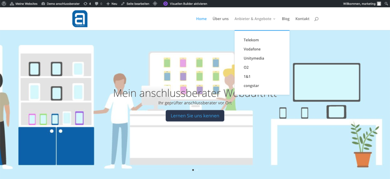Screen dimensions: 390x179
Task: Open the site search magnifier icon
Action: click(x=316, y=19)
